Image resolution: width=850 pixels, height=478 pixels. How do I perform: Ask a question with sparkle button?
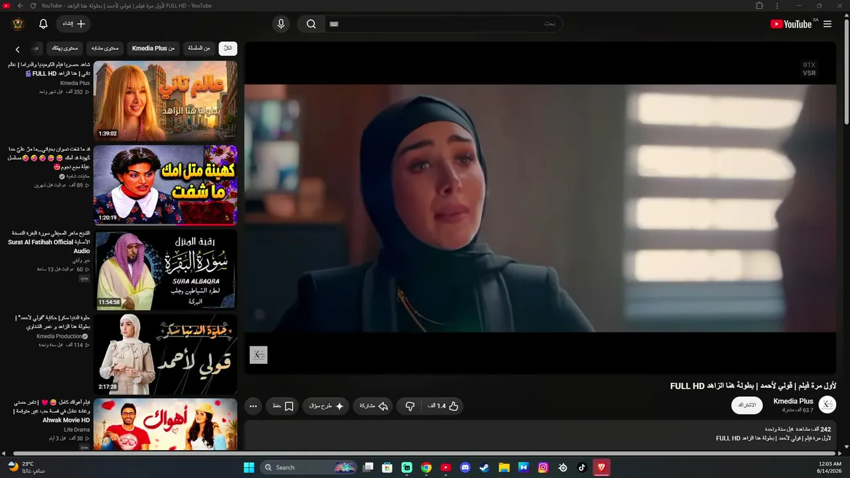[x=327, y=406]
